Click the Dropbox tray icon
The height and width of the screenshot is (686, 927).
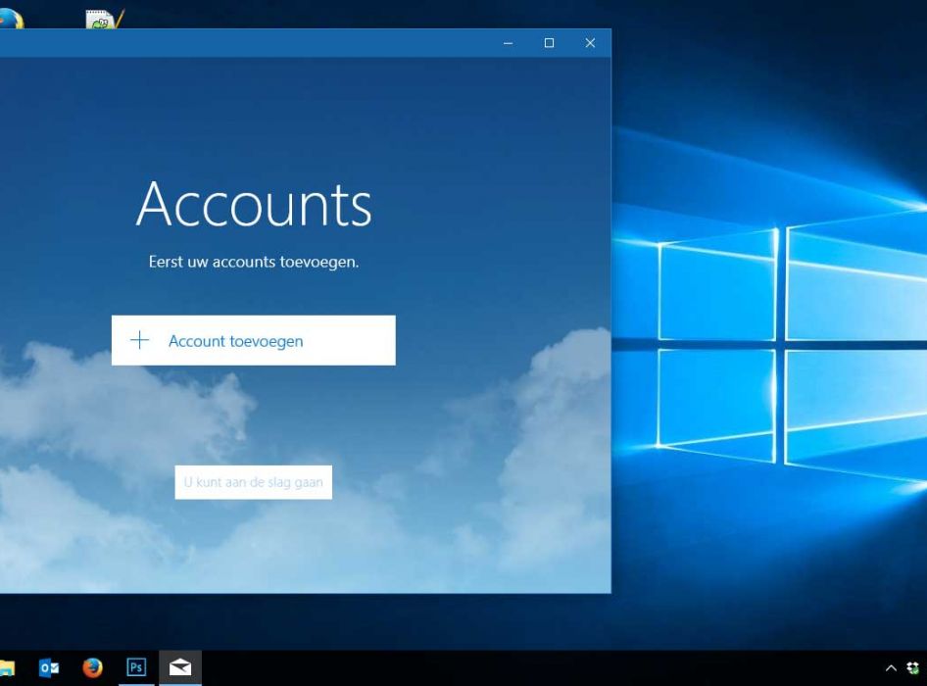point(913,668)
